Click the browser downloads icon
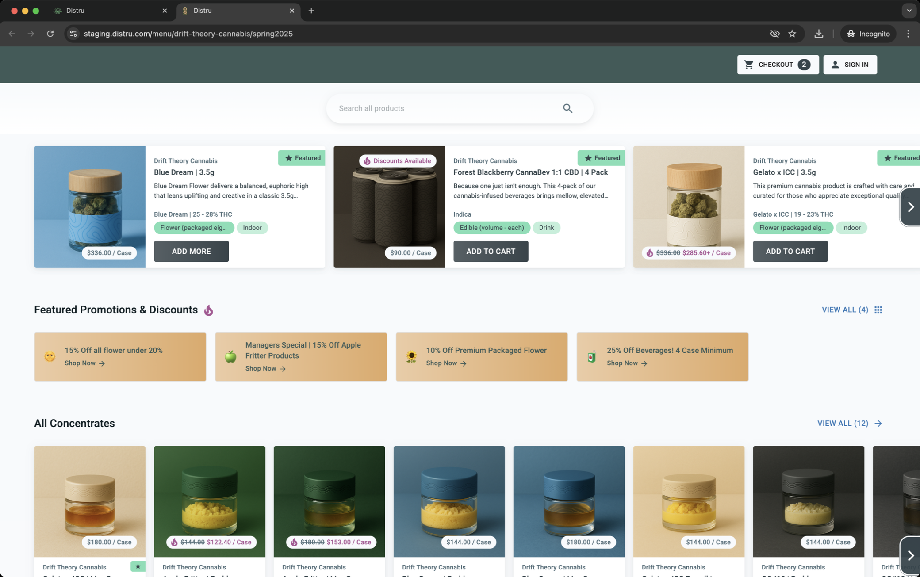Image resolution: width=920 pixels, height=577 pixels. click(819, 34)
